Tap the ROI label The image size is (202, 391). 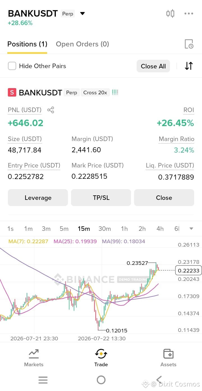pyautogui.click(x=189, y=110)
